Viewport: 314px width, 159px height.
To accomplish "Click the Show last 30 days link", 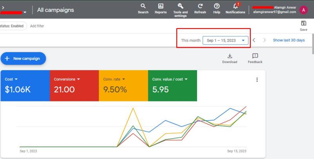I will [x=289, y=40].
